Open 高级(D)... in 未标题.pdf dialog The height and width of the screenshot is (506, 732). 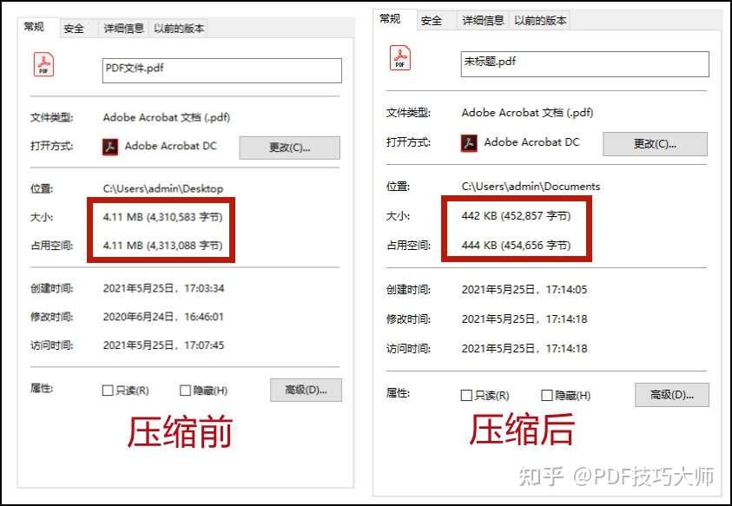click(x=672, y=395)
